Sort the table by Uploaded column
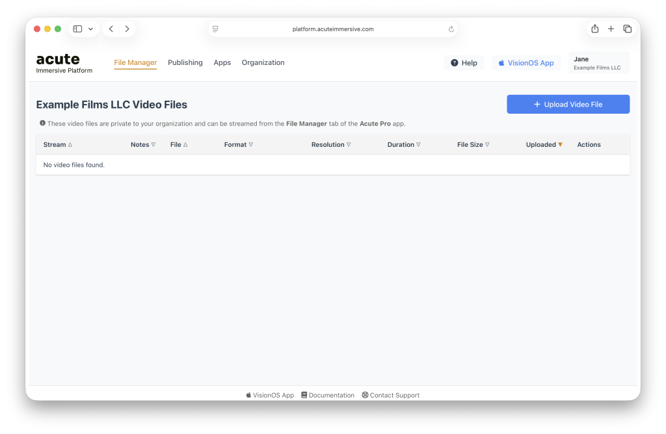Screen dimensions: 666x434 (544, 145)
